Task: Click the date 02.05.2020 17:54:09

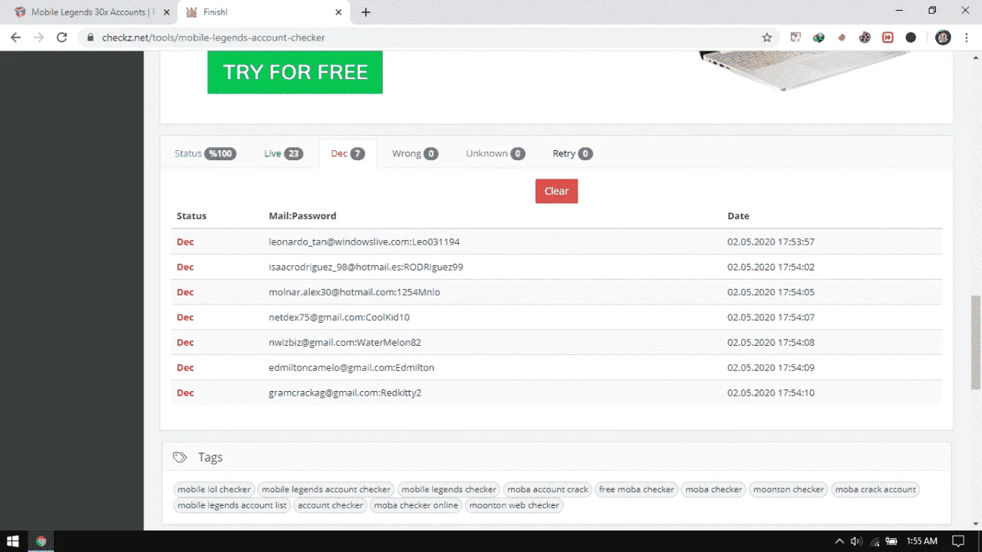Action: coord(771,367)
